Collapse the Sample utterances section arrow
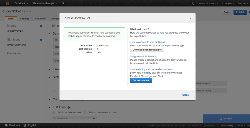Screen dimensions: 250x128 [x=49, y=34]
